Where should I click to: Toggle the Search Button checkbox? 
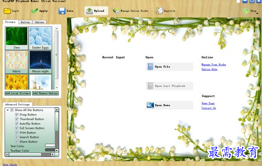(x=17, y=137)
